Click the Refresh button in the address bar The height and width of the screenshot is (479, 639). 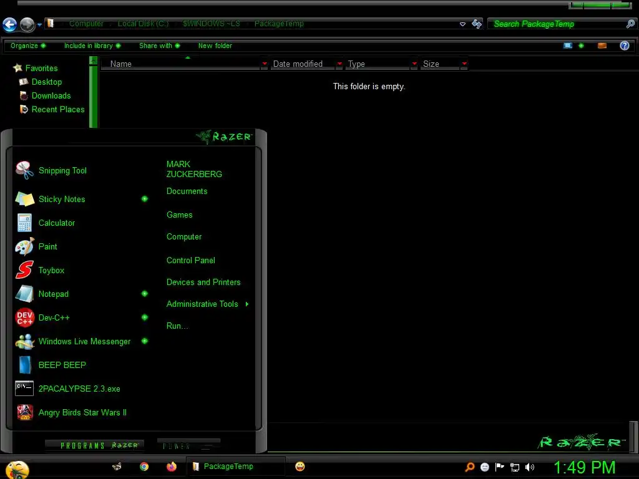coord(477,24)
